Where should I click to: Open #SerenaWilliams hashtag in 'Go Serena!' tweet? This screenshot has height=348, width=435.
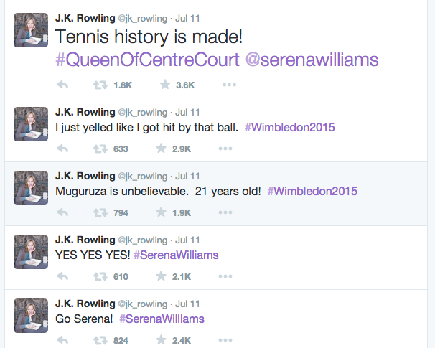[162, 319]
